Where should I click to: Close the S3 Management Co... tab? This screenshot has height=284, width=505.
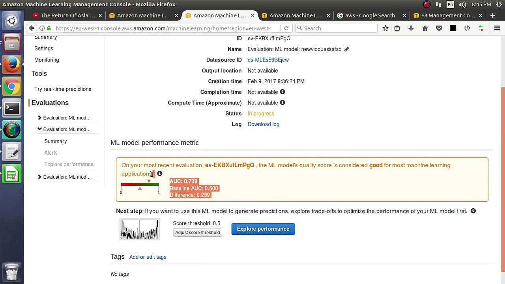[481, 15]
